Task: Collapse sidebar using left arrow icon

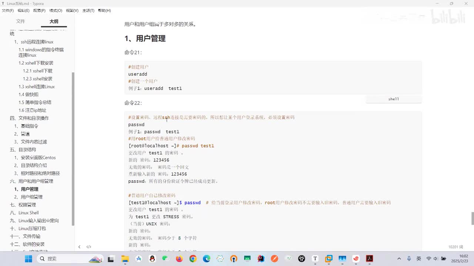Action: click(x=79, y=247)
